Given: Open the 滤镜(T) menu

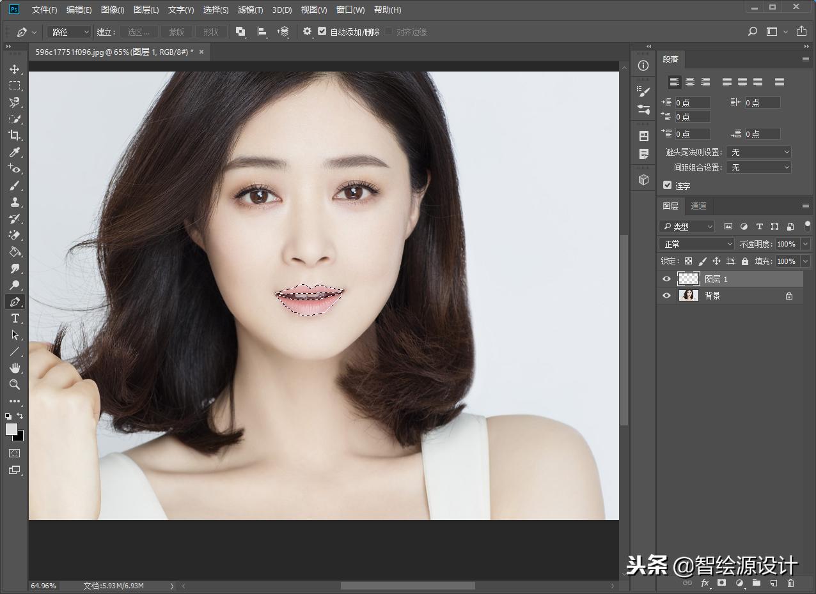Looking at the screenshot, I should tap(250, 10).
